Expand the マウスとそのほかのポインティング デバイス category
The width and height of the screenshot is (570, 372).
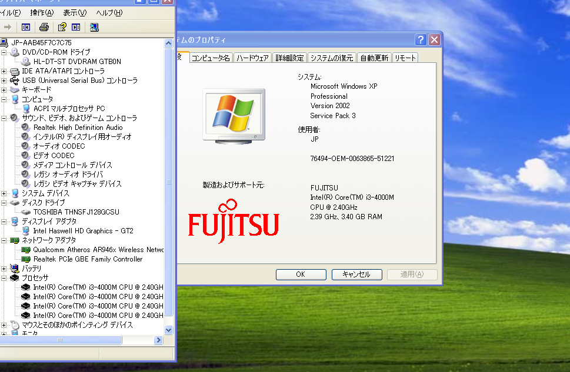click(x=4, y=325)
